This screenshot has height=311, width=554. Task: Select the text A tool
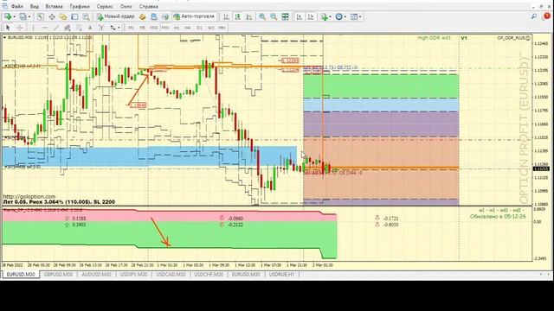(x=90, y=28)
